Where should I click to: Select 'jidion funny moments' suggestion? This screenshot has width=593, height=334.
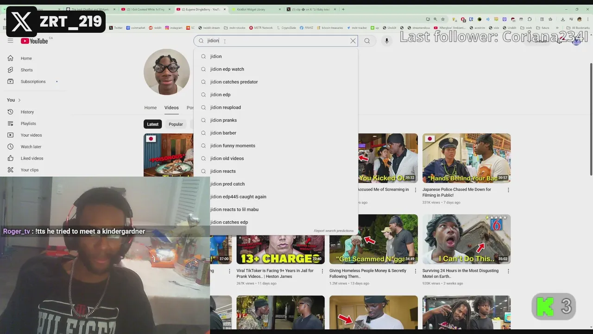click(276, 146)
